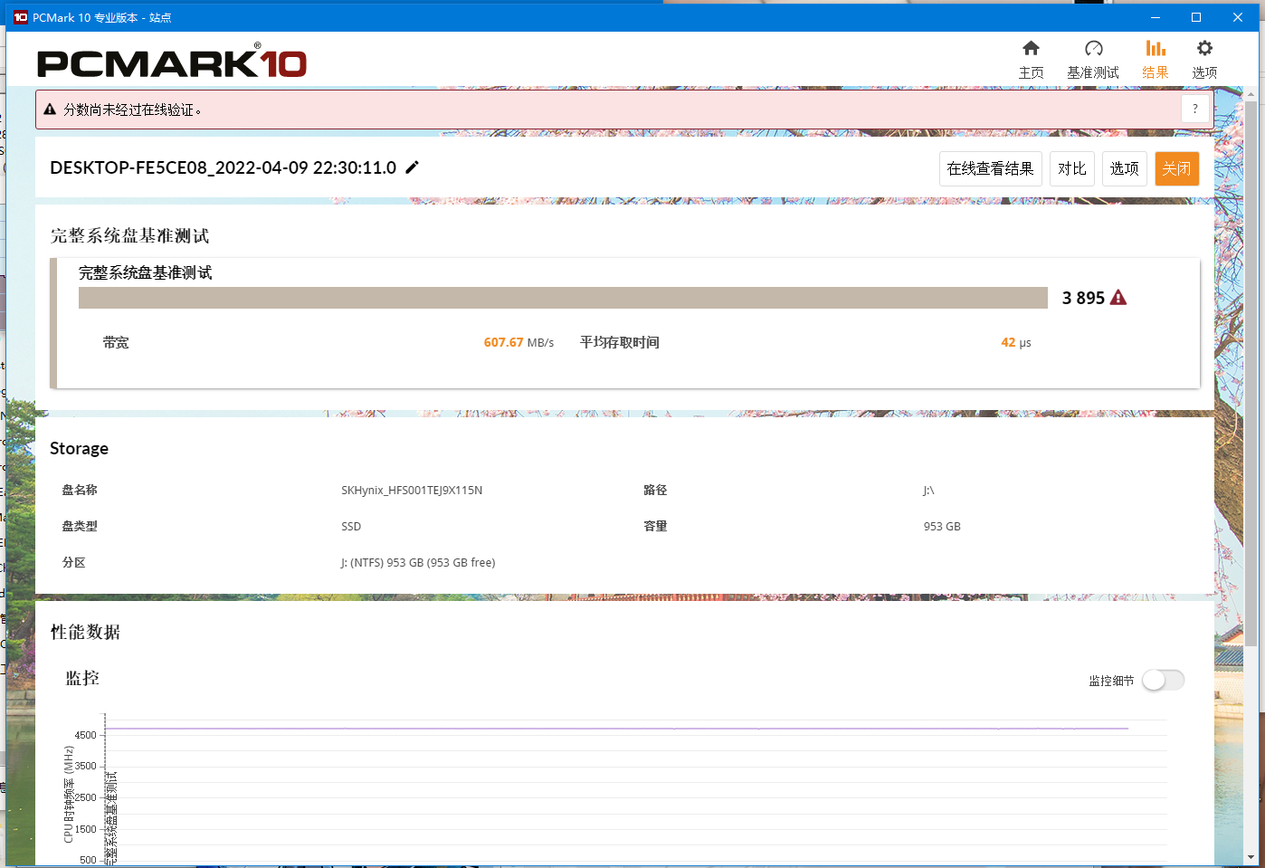Click the warning icon in the pink notice banner

(50, 110)
